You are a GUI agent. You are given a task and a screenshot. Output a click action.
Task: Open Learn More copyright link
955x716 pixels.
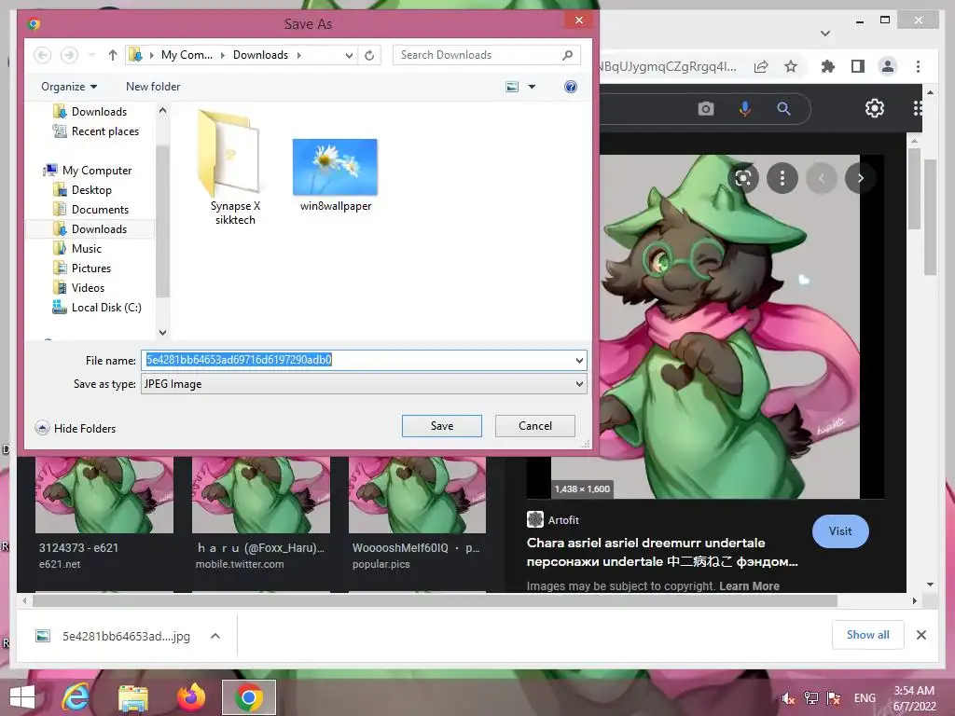[x=749, y=585]
